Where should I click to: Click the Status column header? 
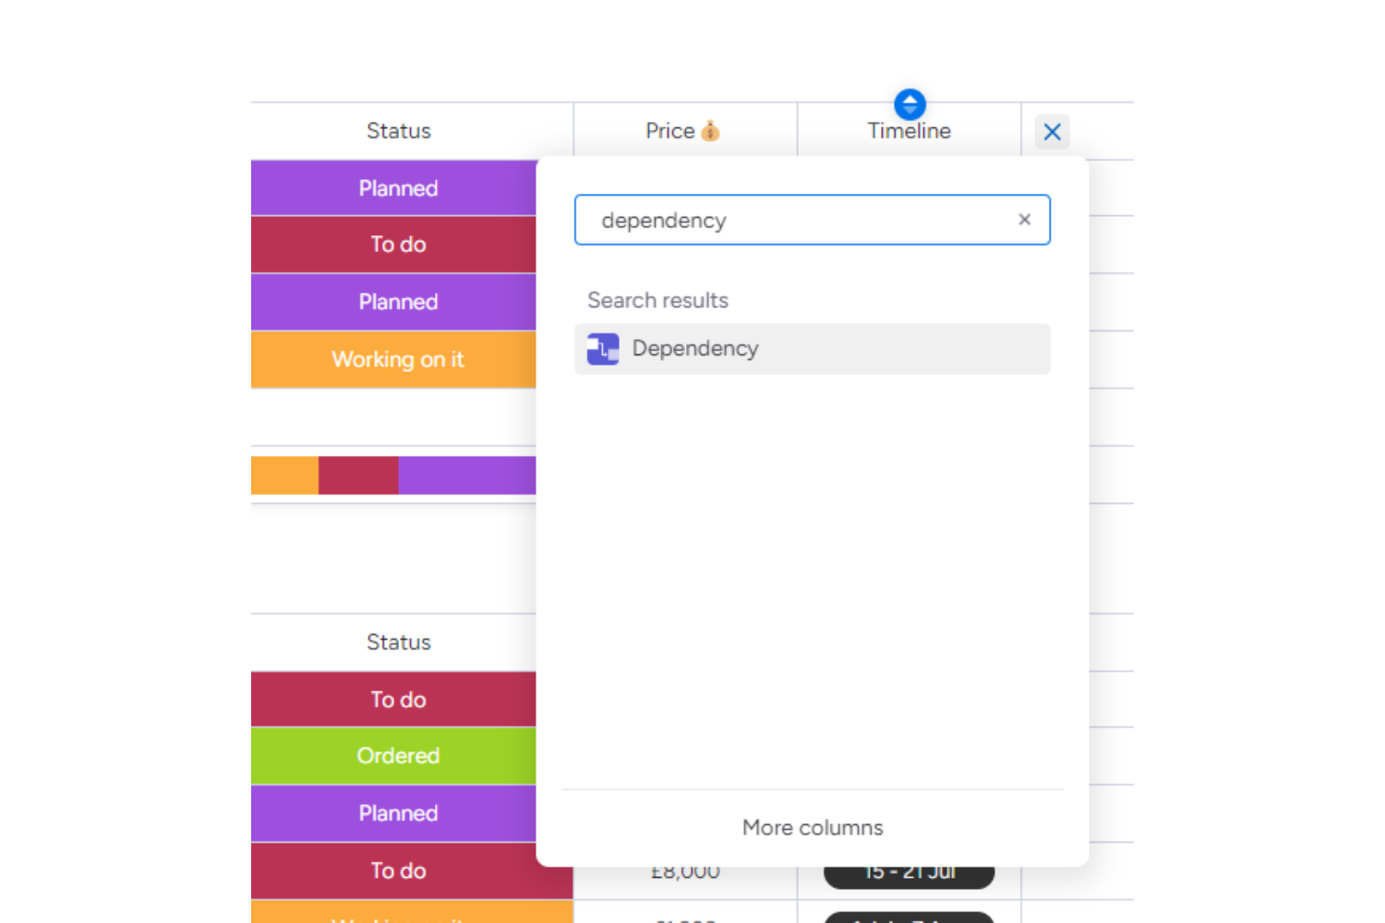(x=398, y=130)
